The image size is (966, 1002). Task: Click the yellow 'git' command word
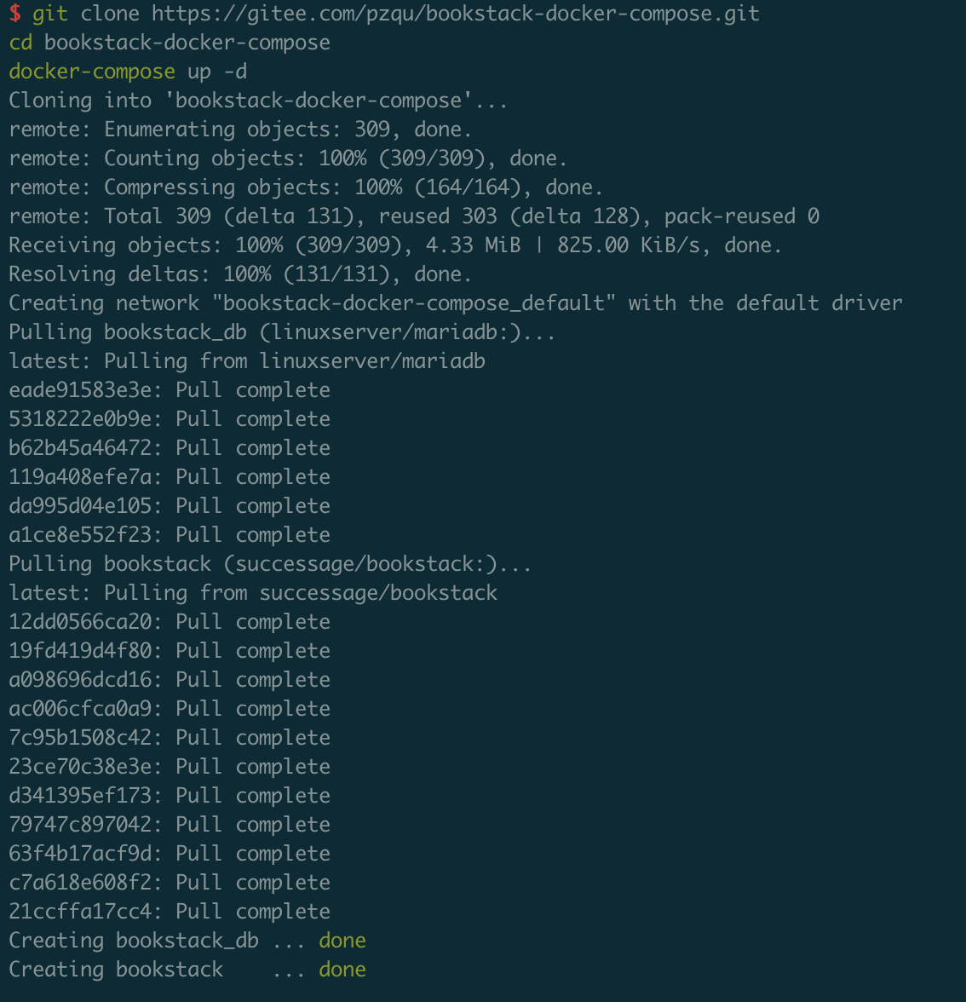click(49, 14)
